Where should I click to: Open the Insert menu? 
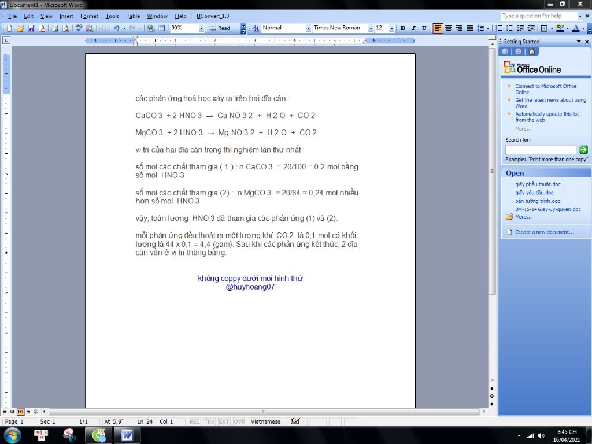[x=66, y=16]
